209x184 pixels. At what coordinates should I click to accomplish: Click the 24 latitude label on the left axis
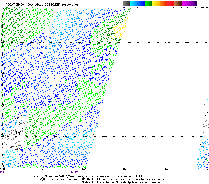point(2,105)
